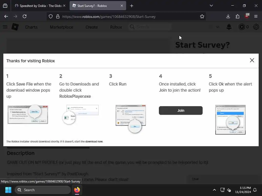262x196 pixels.
Task: Select the Start Survey? - Roblox tab
Action: click(x=98, y=6)
